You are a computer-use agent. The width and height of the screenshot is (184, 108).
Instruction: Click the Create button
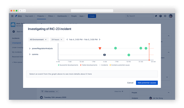92,16
